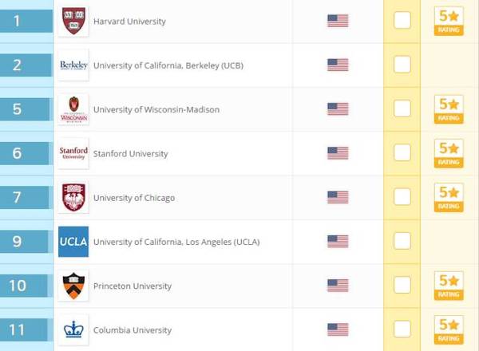Click the University of Chicago shield logo
This screenshot has height=351, width=479.
pos(73,197)
